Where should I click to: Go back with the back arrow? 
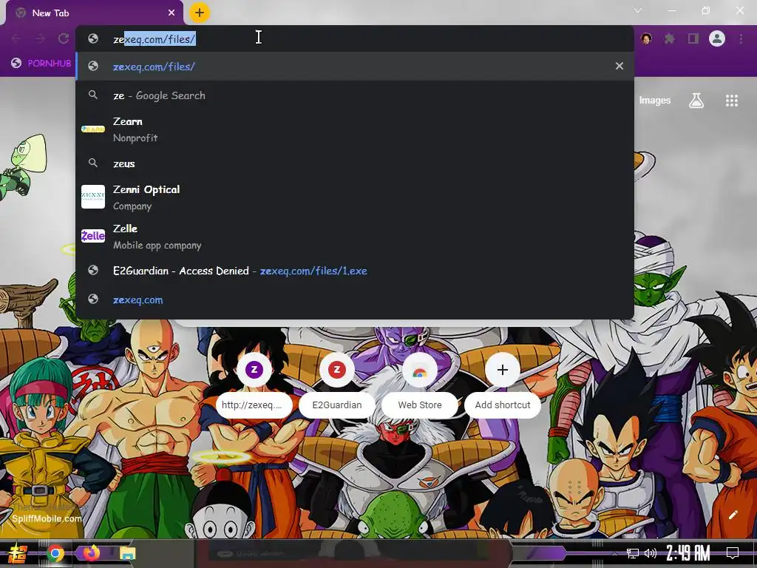coord(16,38)
